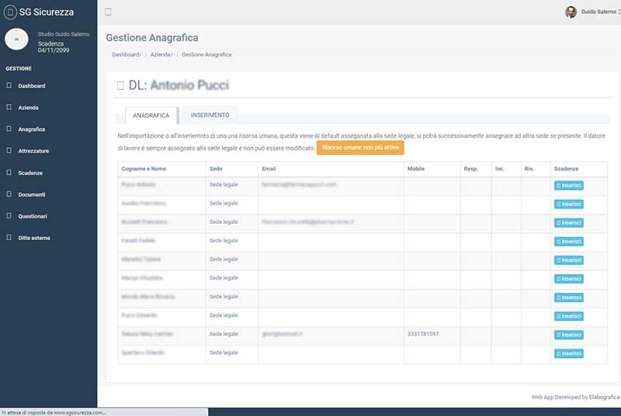This screenshot has height=416, width=621.
Task: Open the Ditte esterne sidebar menu
Action: (x=34, y=238)
